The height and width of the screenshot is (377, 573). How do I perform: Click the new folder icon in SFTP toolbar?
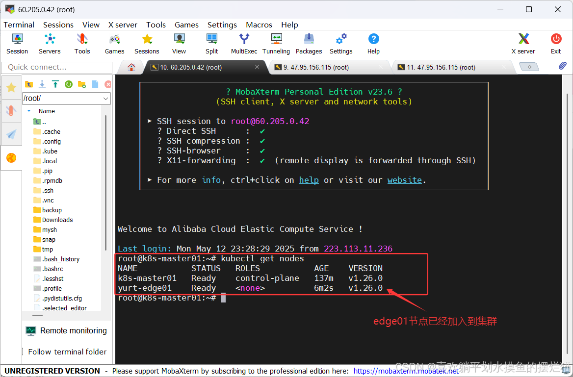click(x=82, y=84)
